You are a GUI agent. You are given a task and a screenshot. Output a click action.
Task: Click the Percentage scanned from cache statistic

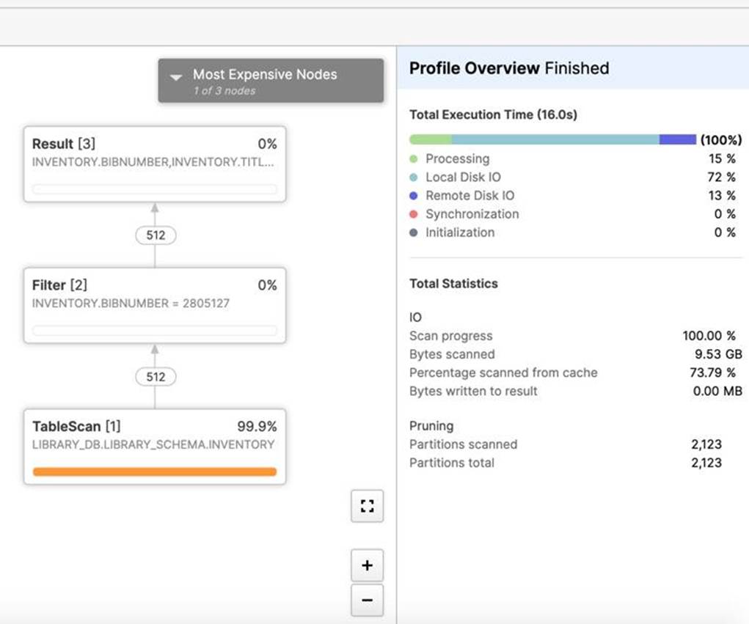(x=503, y=372)
